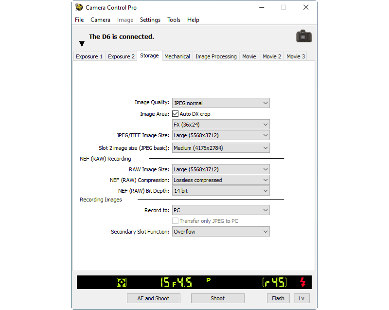Toggle the Auto DX crop checkbox
389x310 pixels.
pos(175,114)
